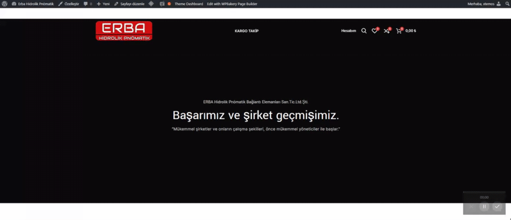Open the Merhaba, xtemos user menu
This screenshot has width=511, height=220.
click(485, 4)
